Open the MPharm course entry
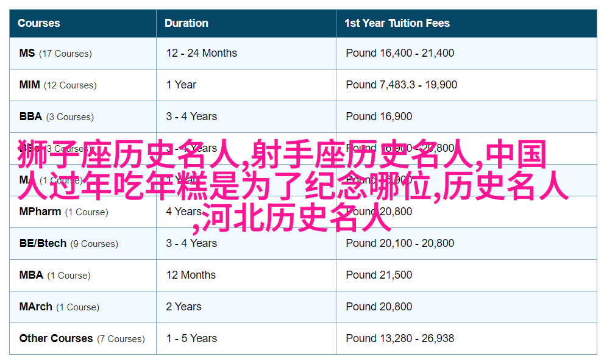This screenshot has width=604, height=364. 63,212
